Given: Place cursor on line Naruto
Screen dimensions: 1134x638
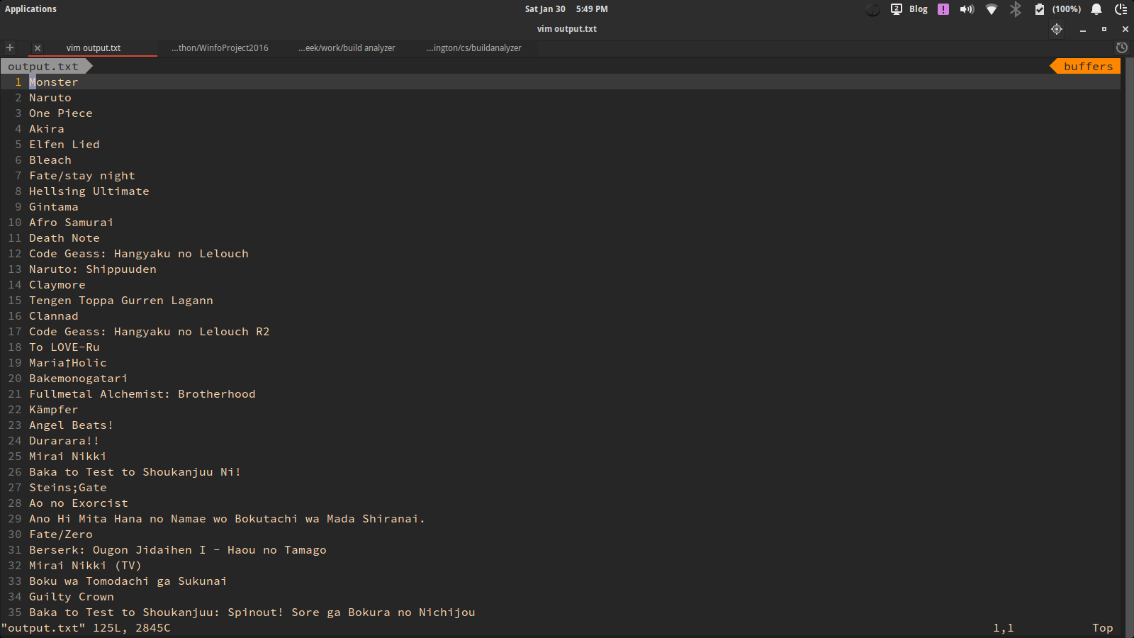Looking at the screenshot, I should (x=50, y=98).
